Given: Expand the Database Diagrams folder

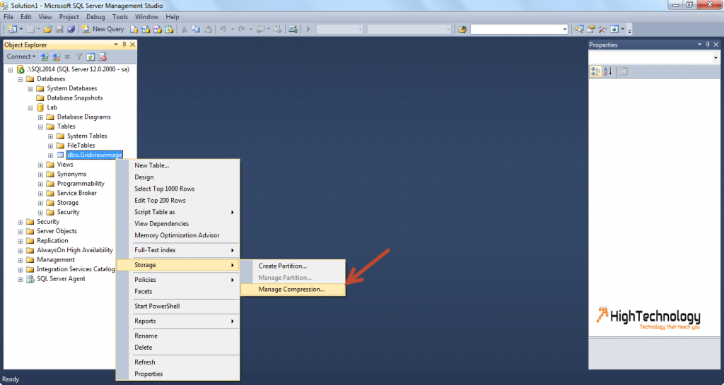Looking at the screenshot, I should [40, 117].
